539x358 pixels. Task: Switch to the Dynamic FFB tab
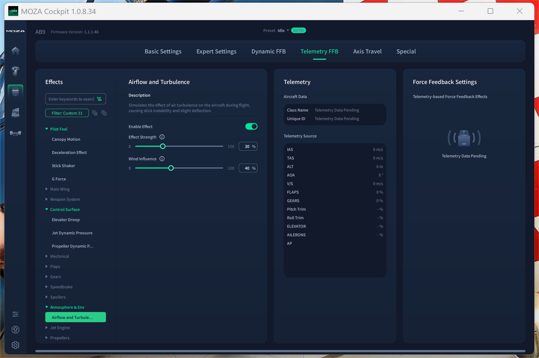pos(268,51)
